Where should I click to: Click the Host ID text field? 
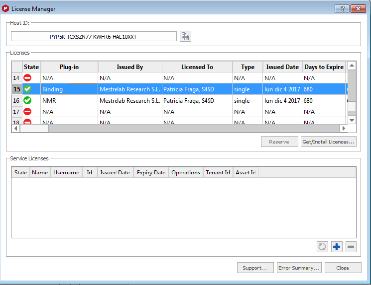click(x=94, y=36)
